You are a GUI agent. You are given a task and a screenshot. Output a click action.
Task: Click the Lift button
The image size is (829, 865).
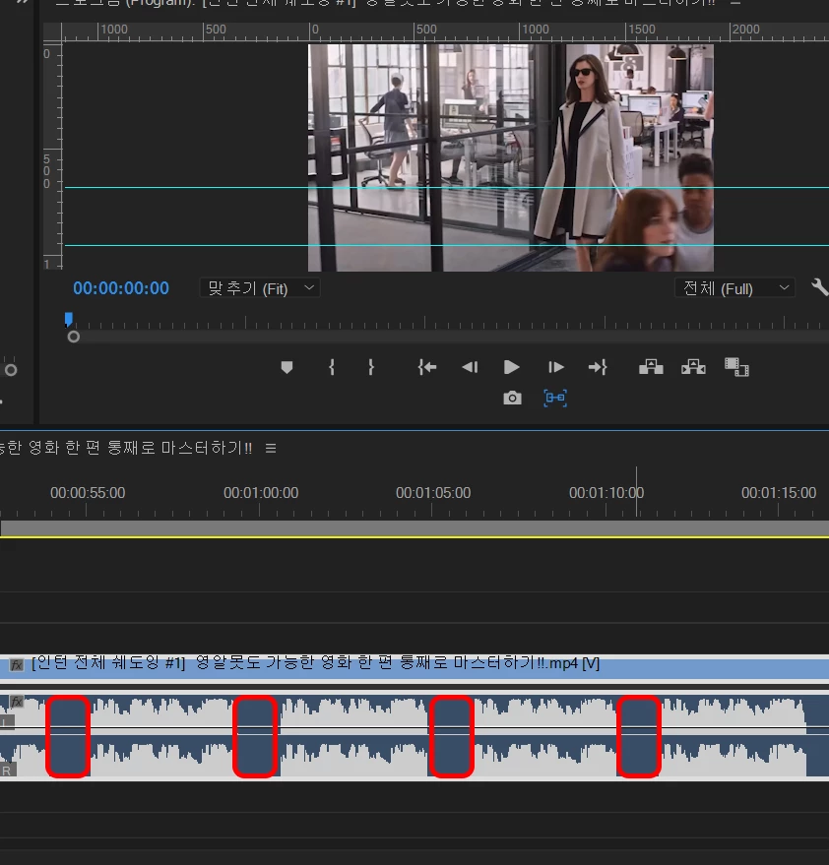651,367
